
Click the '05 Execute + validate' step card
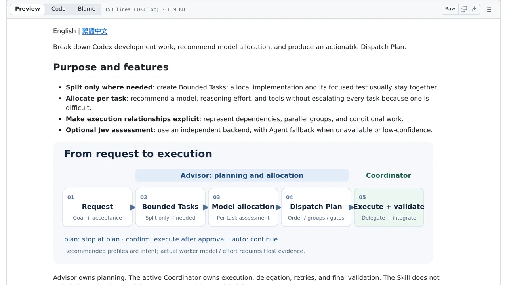389,207
